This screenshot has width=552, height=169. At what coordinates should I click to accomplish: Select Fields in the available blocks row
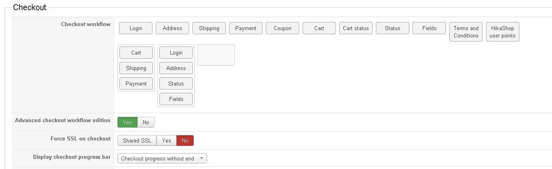tap(429, 28)
